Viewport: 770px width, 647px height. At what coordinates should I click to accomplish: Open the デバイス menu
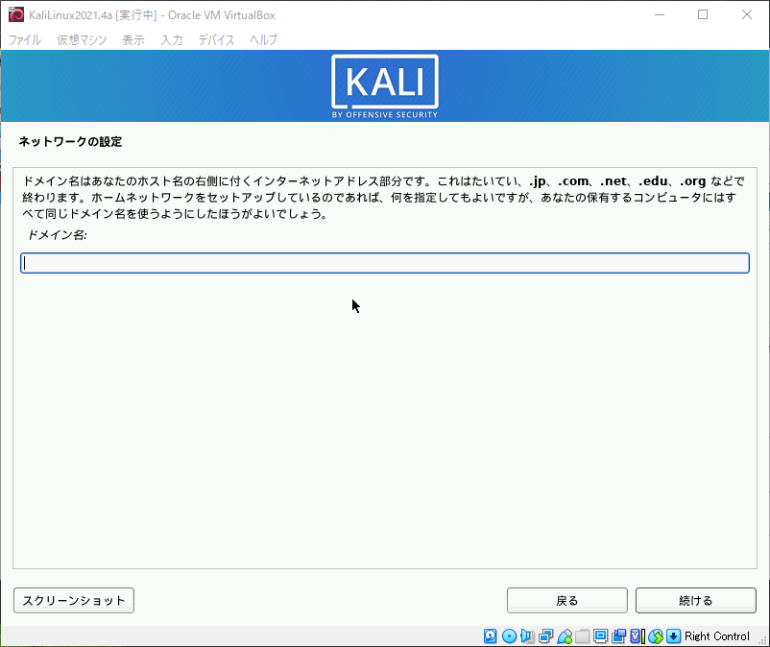pyautogui.click(x=216, y=39)
